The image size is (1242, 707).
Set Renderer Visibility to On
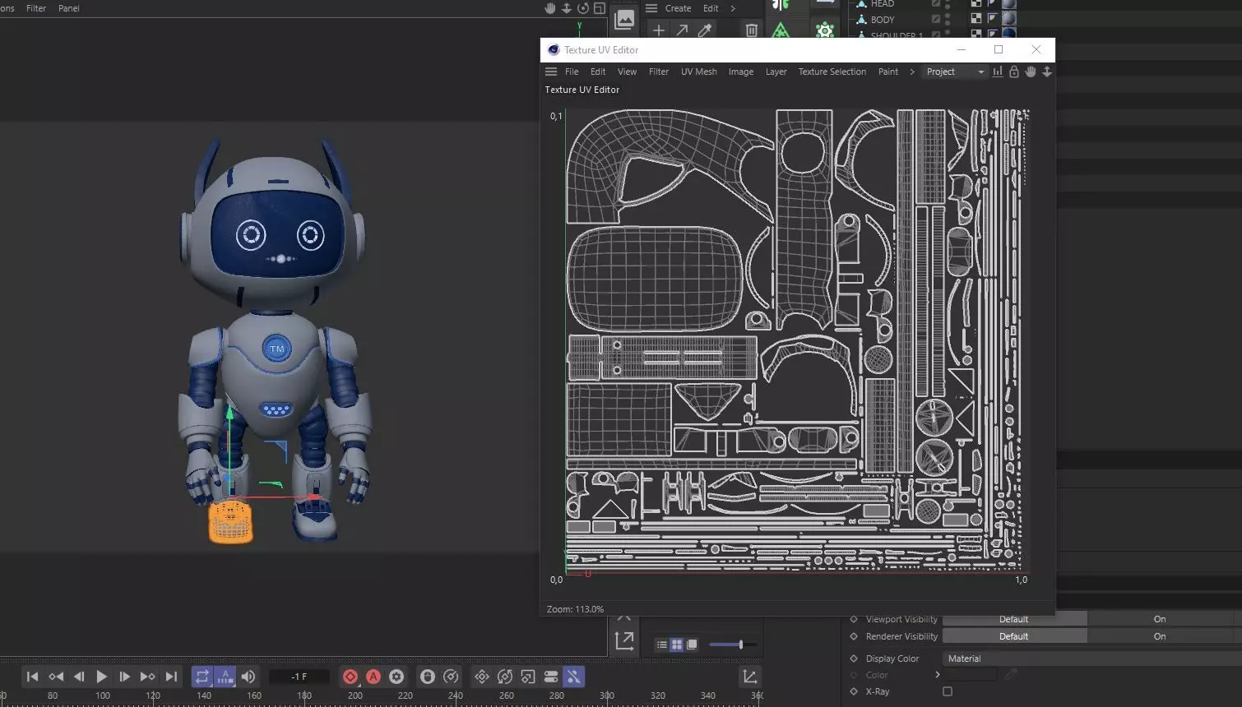point(1160,636)
